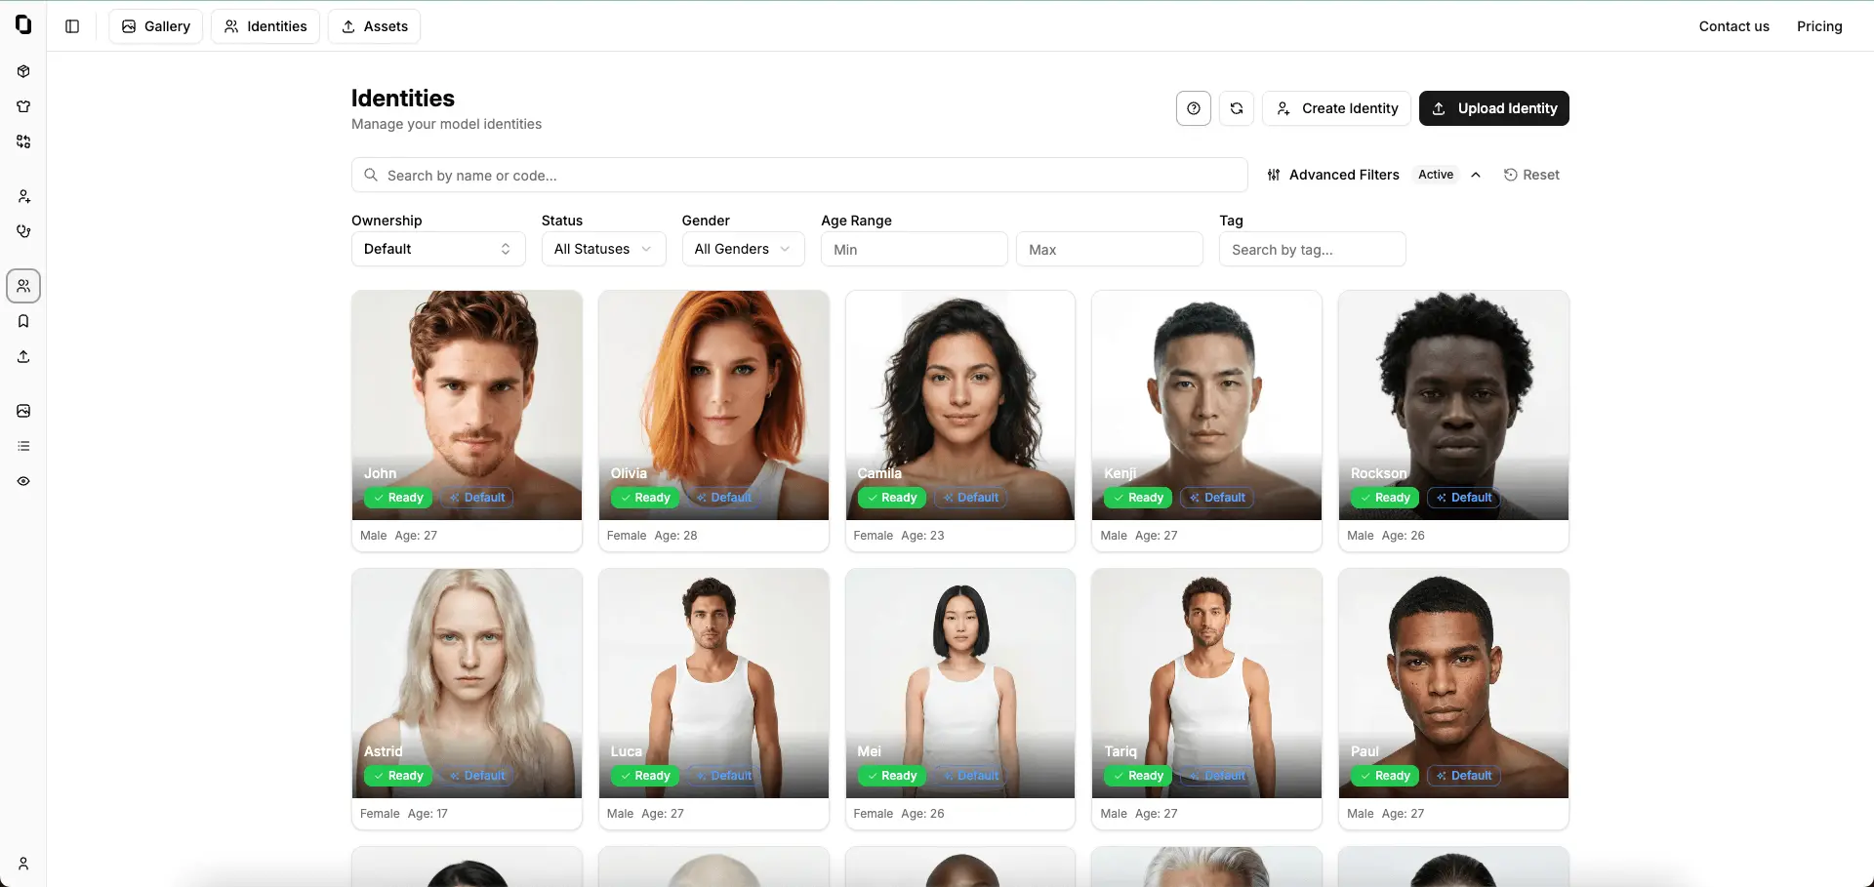Click the Default badge on Paul's card
The image size is (1874, 887).
coord(1463,776)
